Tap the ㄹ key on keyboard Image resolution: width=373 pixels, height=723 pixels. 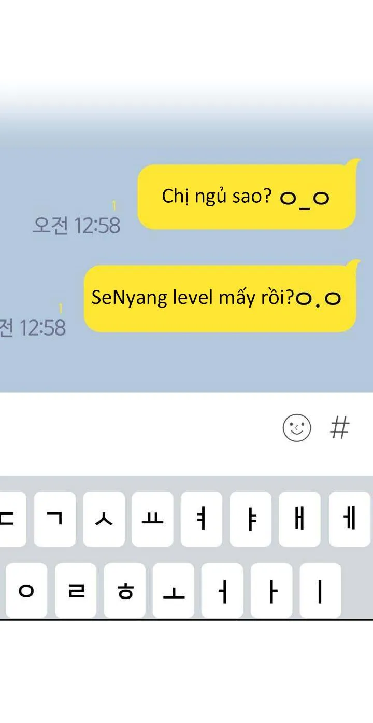pos(76,591)
